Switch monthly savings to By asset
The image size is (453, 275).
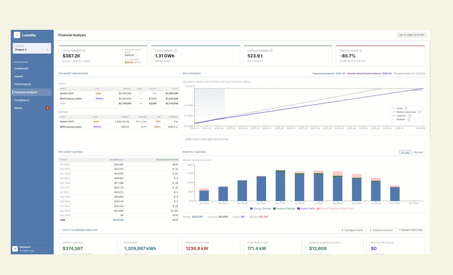coord(418,152)
